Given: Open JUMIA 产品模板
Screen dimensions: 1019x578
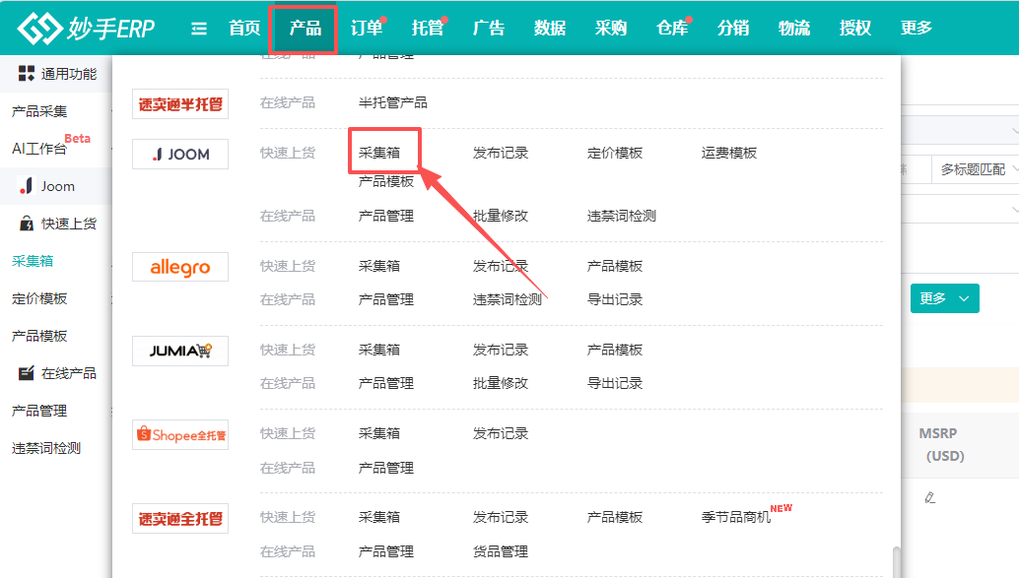Looking at the screenshot, I should click(615, 350).
